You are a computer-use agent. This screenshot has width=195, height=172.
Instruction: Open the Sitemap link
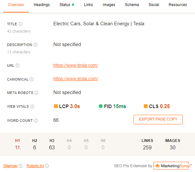[10, 166]
